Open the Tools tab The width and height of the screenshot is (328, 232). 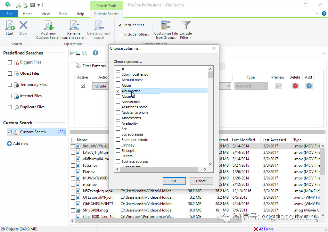tap(63, 14)
